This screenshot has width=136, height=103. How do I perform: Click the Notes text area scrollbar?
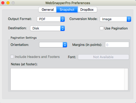tap(126, 79)
